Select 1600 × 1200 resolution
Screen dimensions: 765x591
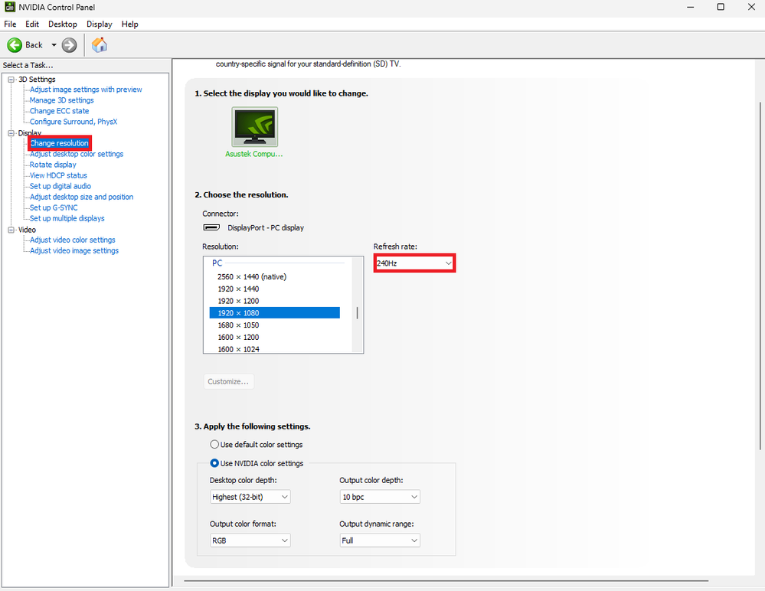275,337
